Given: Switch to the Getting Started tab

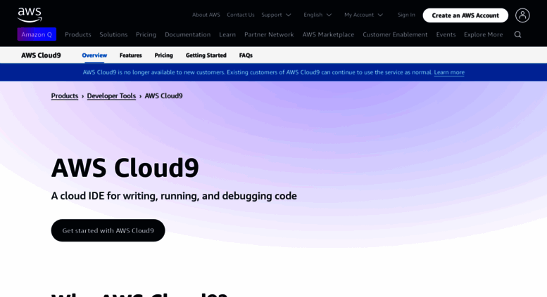Looking at the screenshot, I should (206, 55).
